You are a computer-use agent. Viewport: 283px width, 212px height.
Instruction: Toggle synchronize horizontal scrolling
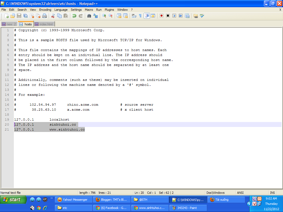coord(125,16)
